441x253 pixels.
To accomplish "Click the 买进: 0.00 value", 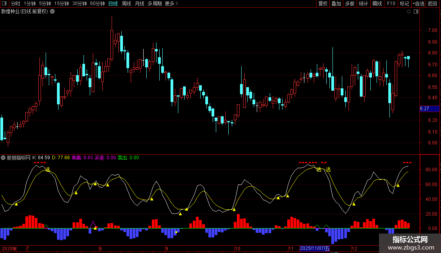I will click(x=105, y=158).
